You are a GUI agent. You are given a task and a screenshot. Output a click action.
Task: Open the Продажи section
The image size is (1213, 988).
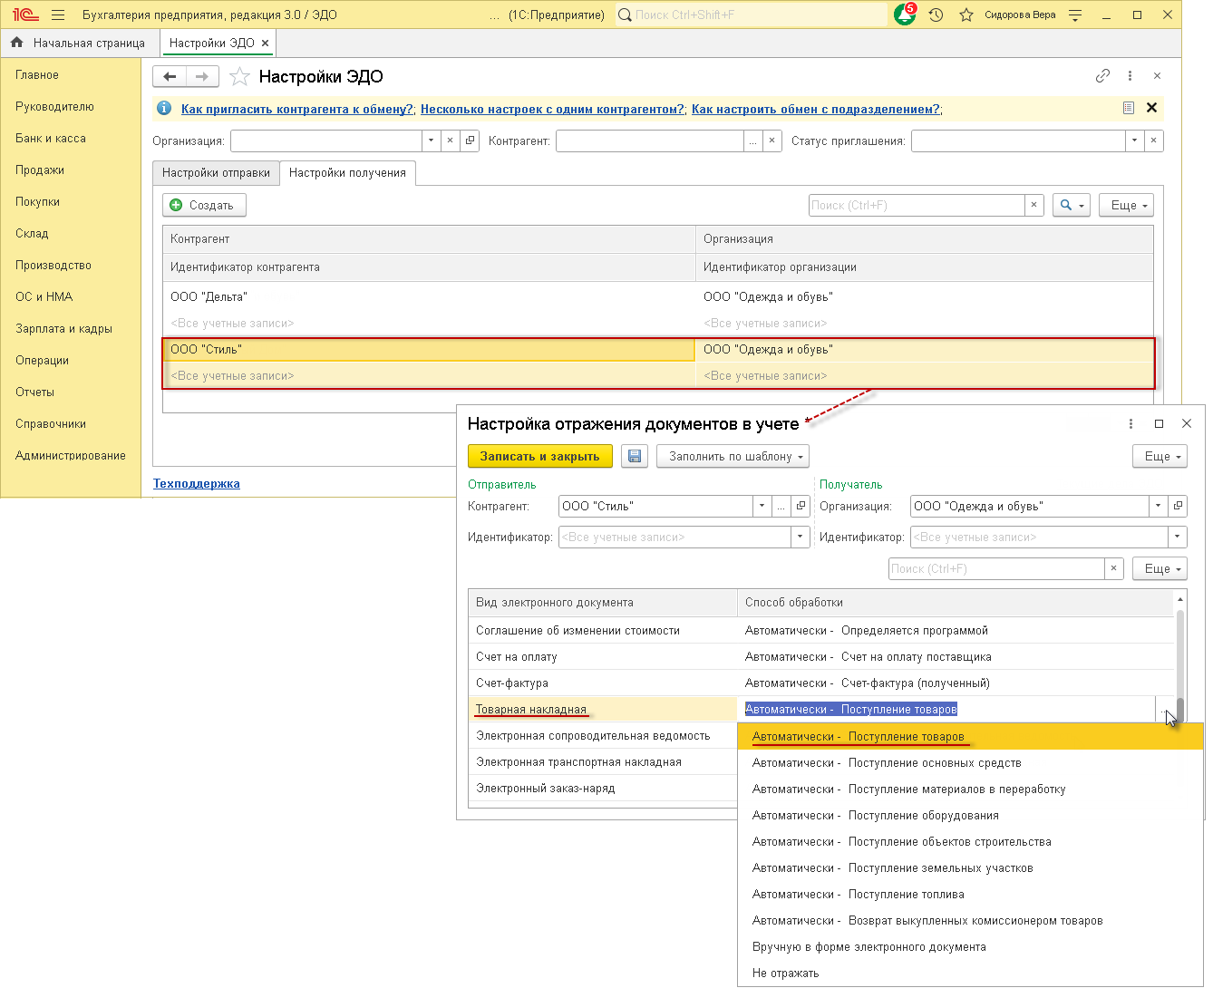pyautogui.click(x=40, y=170)
